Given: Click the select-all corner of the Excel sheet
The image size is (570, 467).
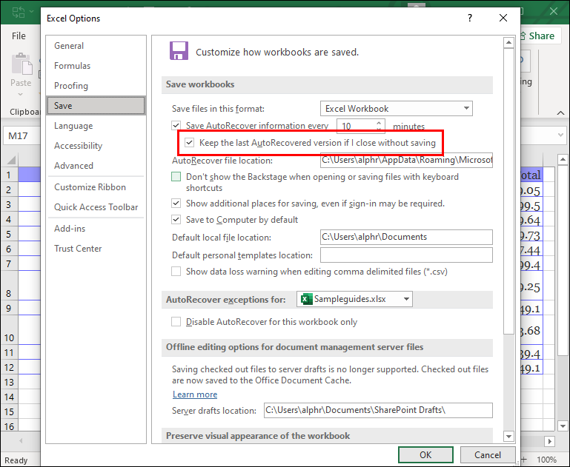Looking at the screenshot, I should (x=11, y=159).
